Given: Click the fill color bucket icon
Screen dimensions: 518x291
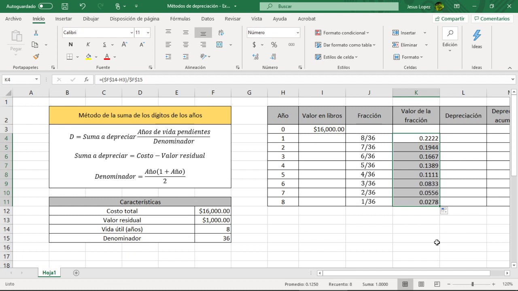Looking at the screenshot, I should click(89, 57).
